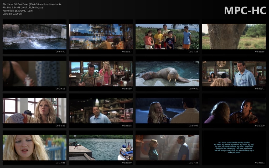Open the thumbnail timestamped 01:10:00
The width and height of the screenshot is (269, 168).
pos(234,111)
